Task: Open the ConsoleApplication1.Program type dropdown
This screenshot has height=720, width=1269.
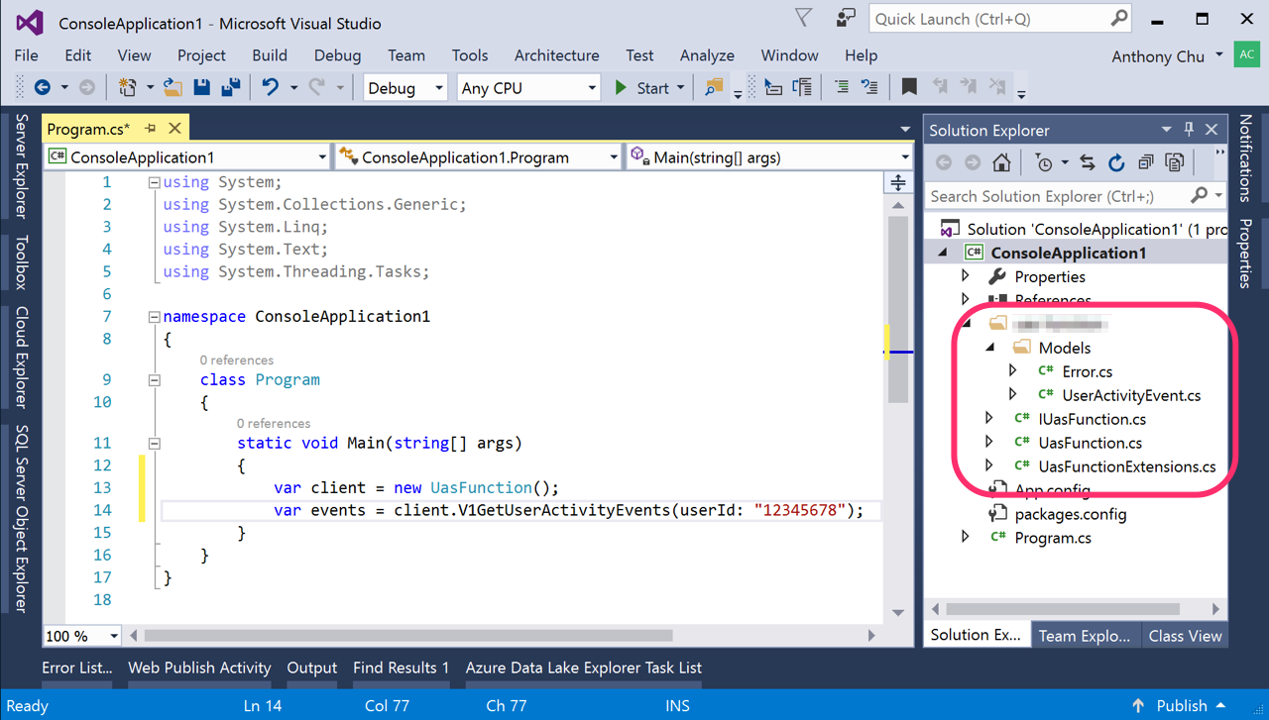Action: point(615,157)
